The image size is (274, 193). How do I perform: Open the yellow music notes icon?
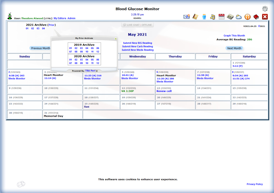pyautogui.click(x=212, y=17)
